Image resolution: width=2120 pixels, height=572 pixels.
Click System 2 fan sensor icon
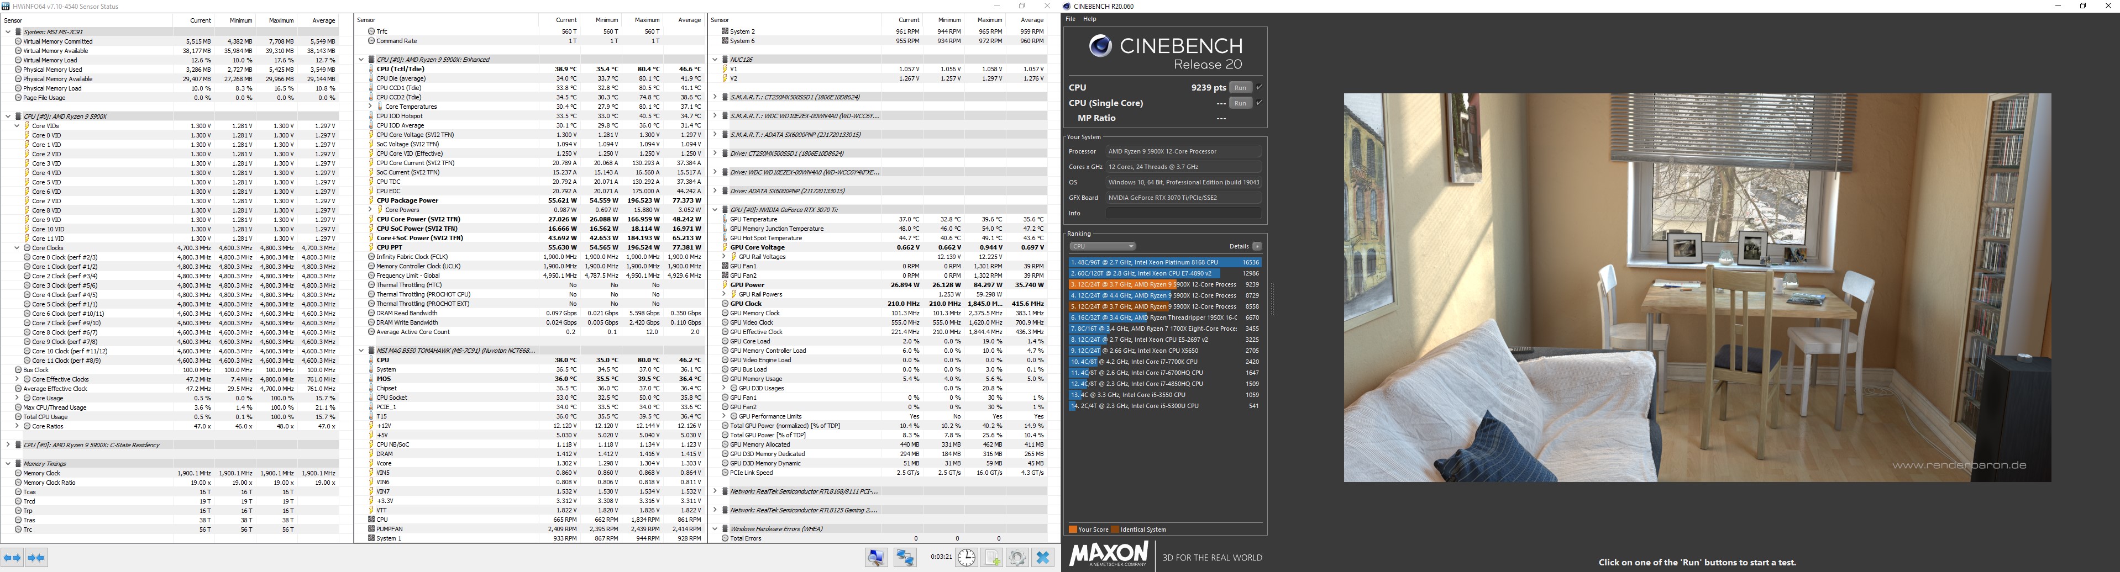tap(725, 31)
